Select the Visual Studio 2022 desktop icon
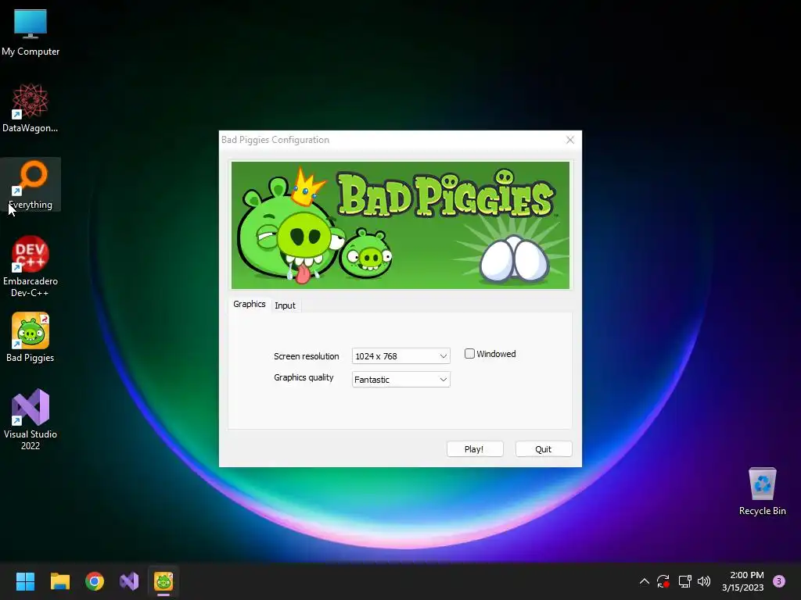The width and height of the screenshot is (801, 600). point(31,420)
